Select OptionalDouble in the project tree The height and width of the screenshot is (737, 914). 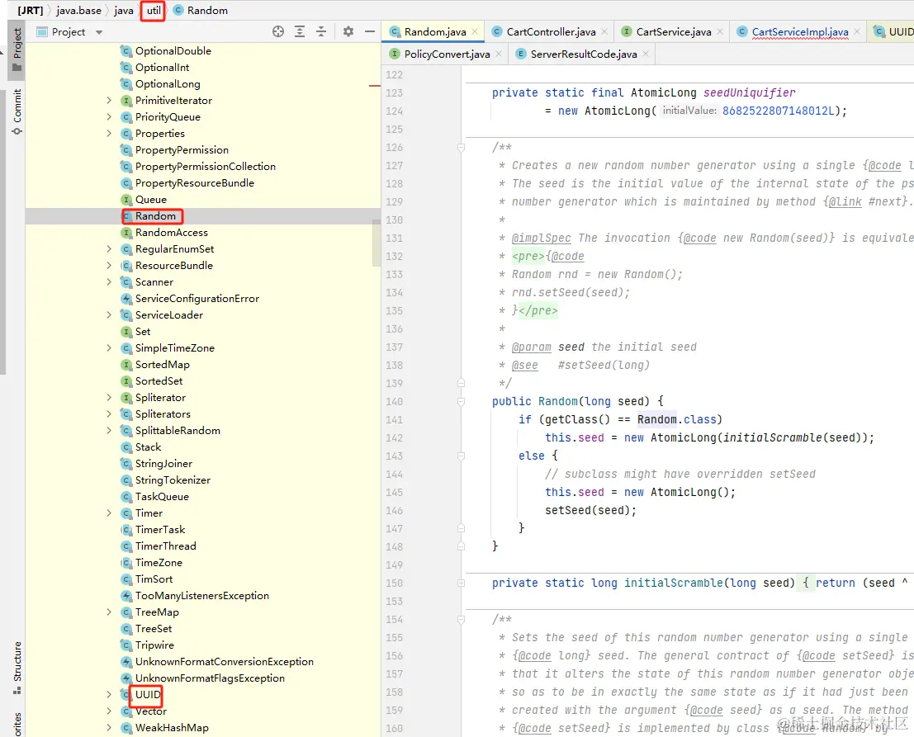point(173,51)
